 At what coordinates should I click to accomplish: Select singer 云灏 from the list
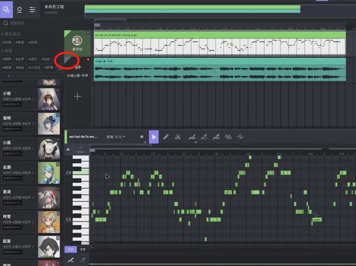(x=30, y=173)
